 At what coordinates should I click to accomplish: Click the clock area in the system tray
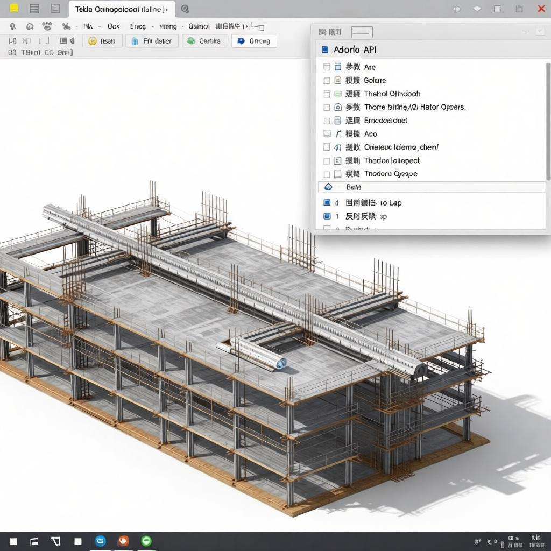[536, 541]
